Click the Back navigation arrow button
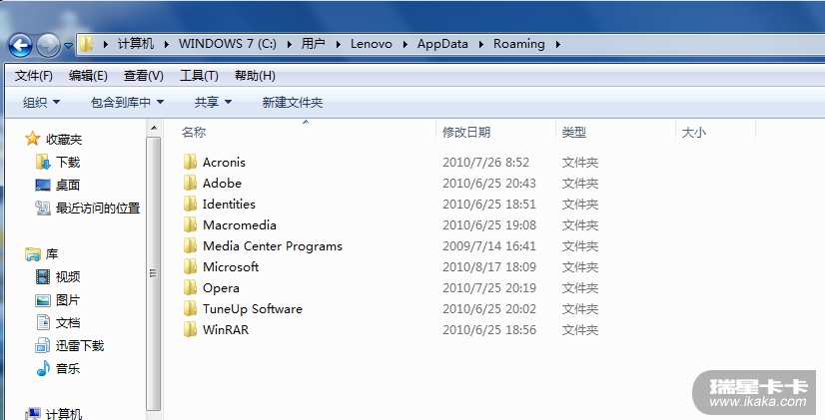The image size is (825, 420). click(x=21, y=46)
